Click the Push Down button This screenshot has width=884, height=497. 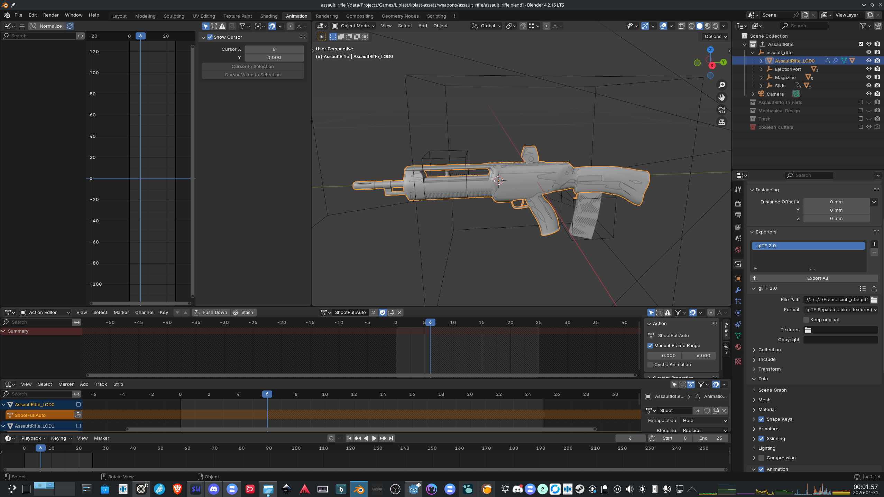(211, 313)
